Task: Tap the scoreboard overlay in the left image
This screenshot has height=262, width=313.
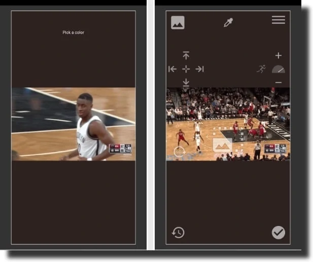Action: coord(120,148)
